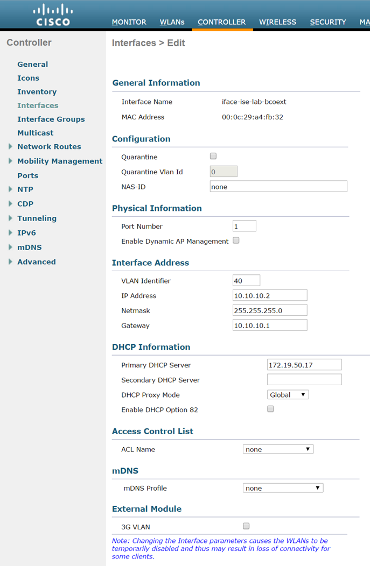Image resolution: width=370 pixels, height=566 pixels.
Task: Click the Quarantine Vlan Id field
Action: pyautogui.click(x=224, y=172)
